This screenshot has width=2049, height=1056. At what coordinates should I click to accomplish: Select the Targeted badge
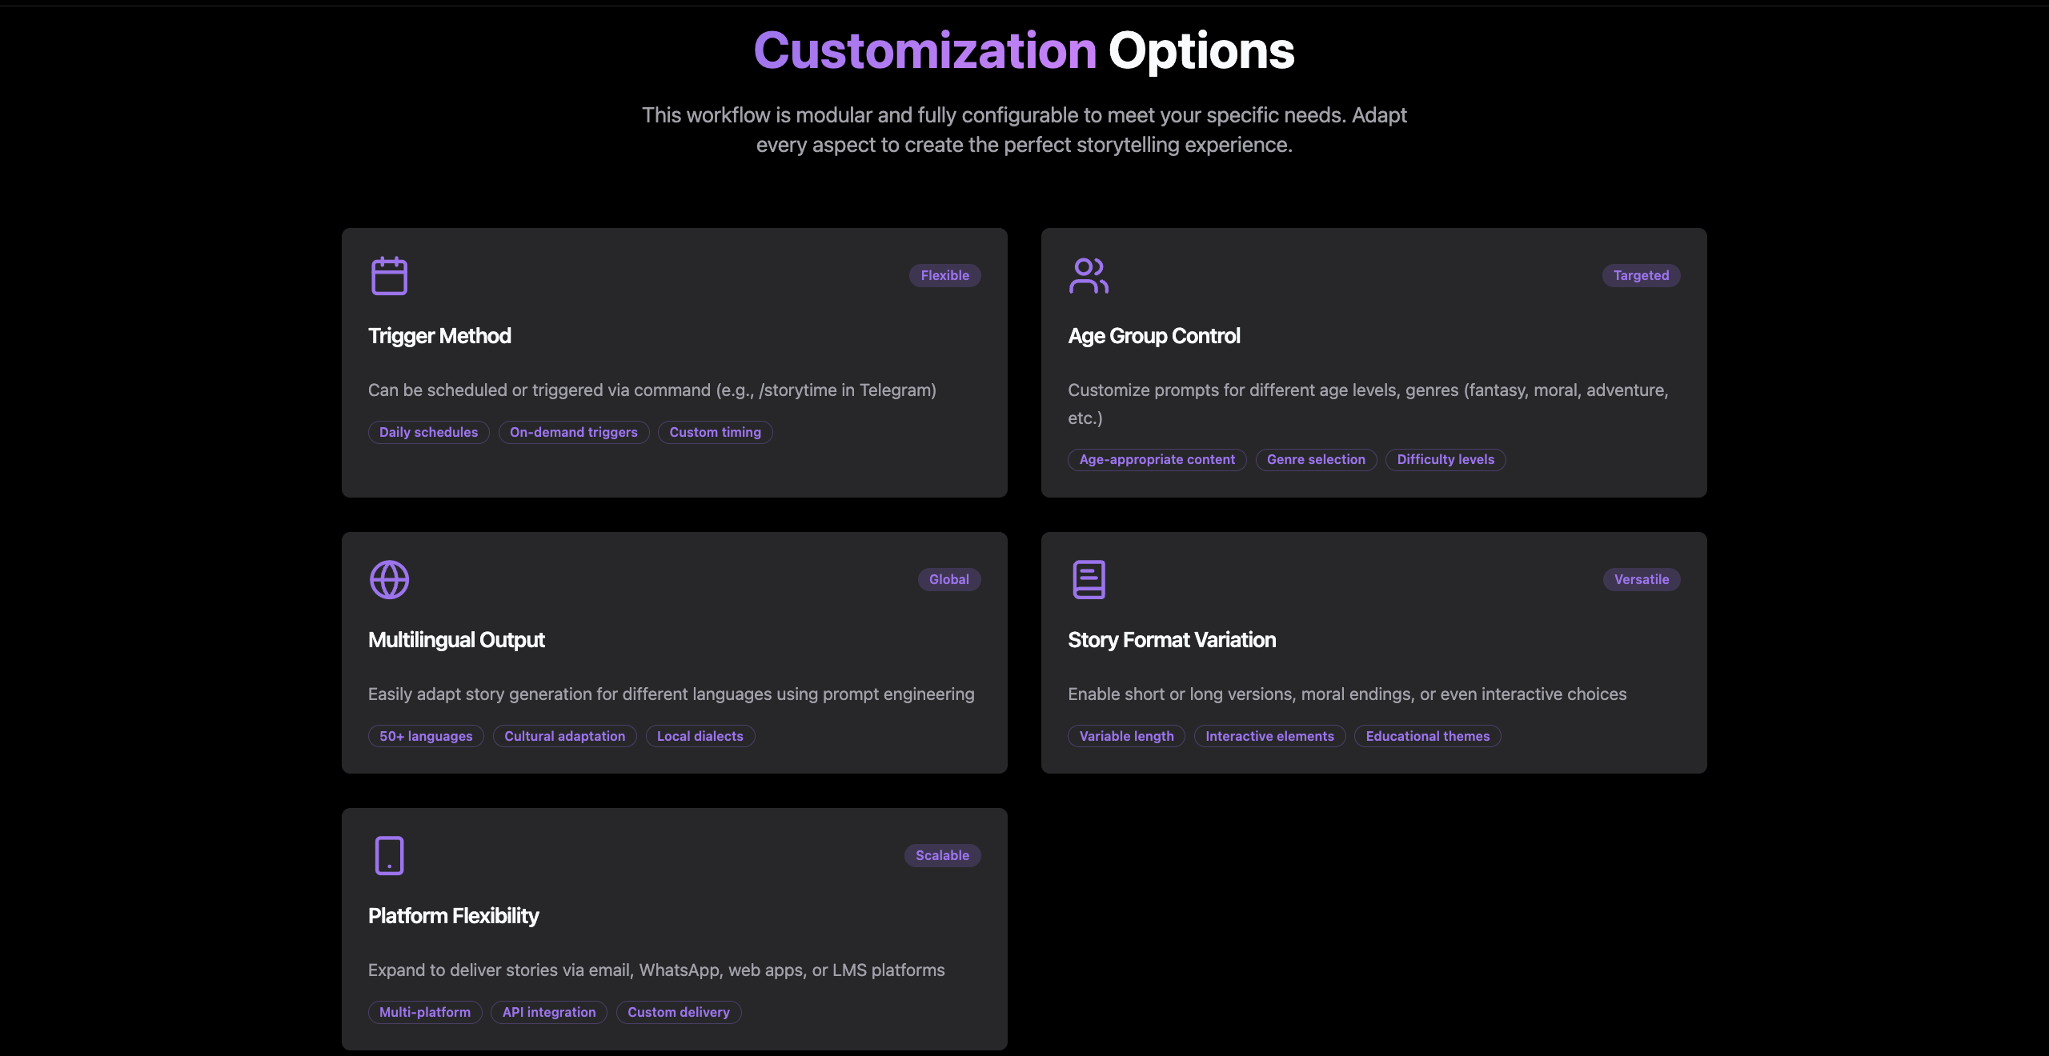(1641, 275)
